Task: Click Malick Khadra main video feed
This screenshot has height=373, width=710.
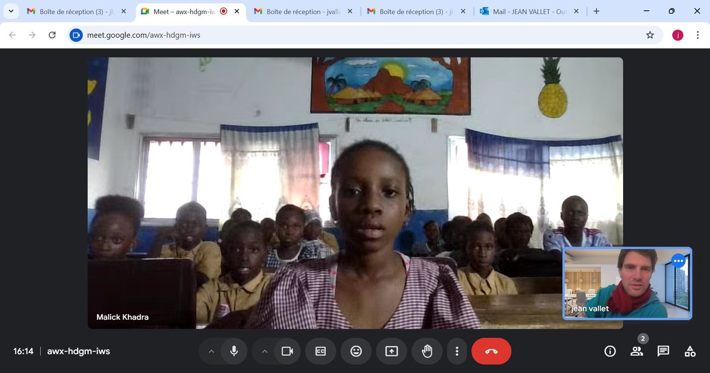Action: (355, 193)
